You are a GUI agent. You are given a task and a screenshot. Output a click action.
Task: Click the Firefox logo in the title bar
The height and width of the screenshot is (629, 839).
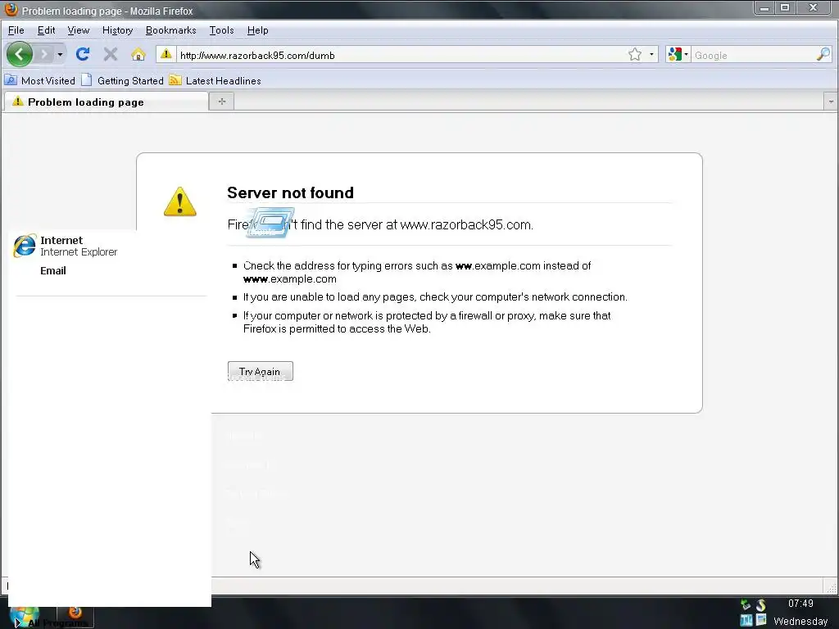click(11, 10)
